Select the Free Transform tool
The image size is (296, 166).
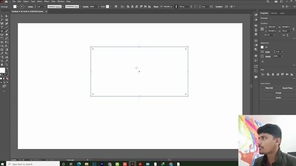[x=6, y=42]
